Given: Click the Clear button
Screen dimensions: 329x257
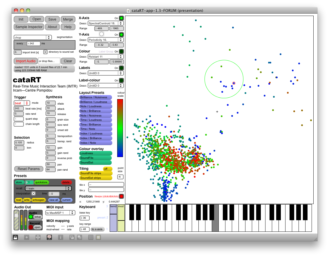Looking at the screenshot, I should pos(68,61).
